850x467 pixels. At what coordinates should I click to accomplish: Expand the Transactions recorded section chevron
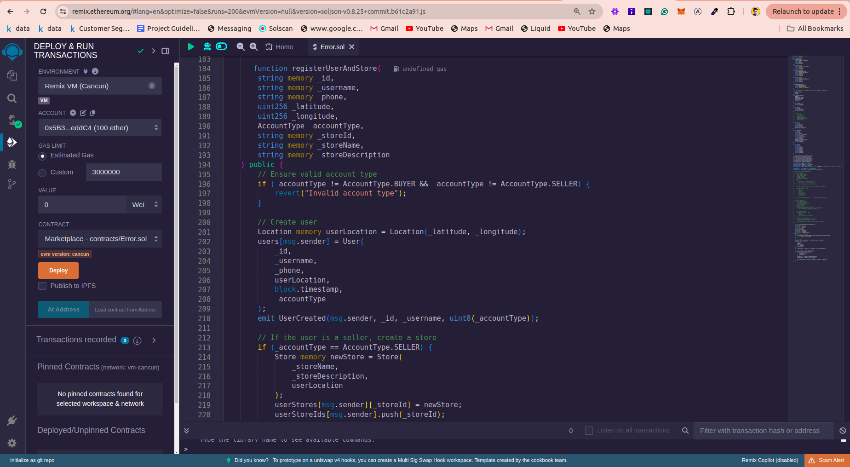(x=154, y=340)
